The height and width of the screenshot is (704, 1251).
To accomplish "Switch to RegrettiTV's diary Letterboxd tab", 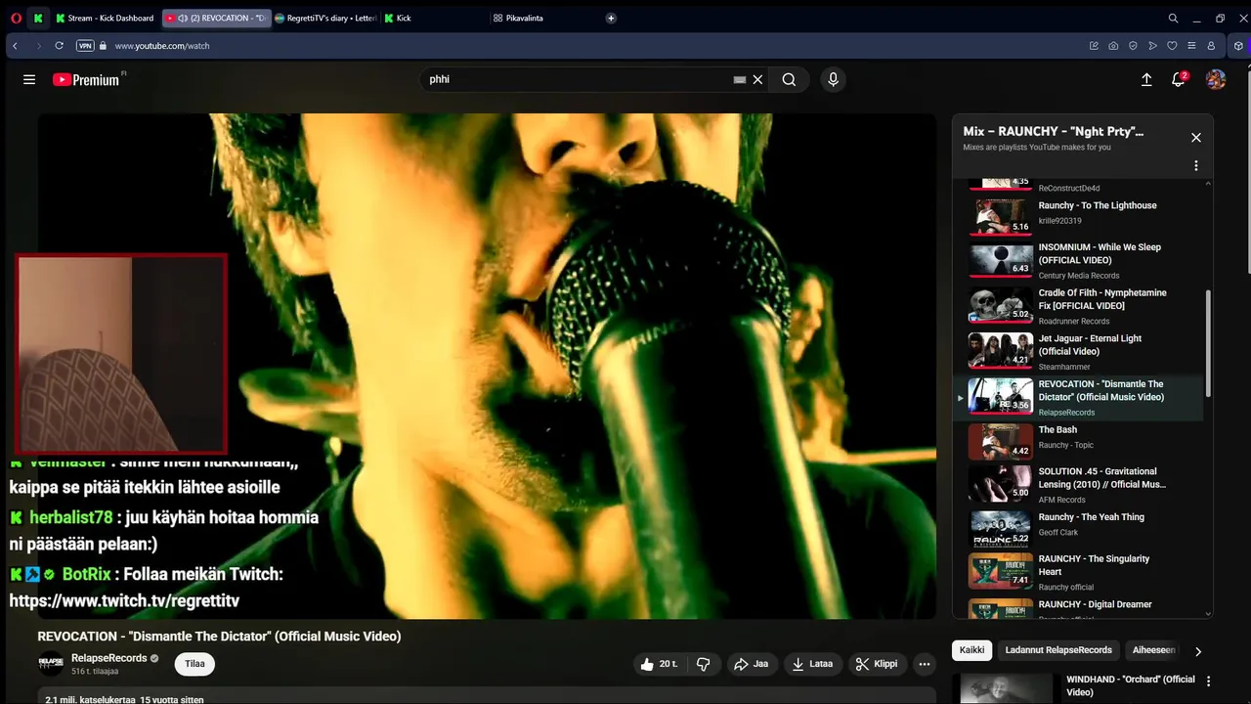I will [325, 18].
